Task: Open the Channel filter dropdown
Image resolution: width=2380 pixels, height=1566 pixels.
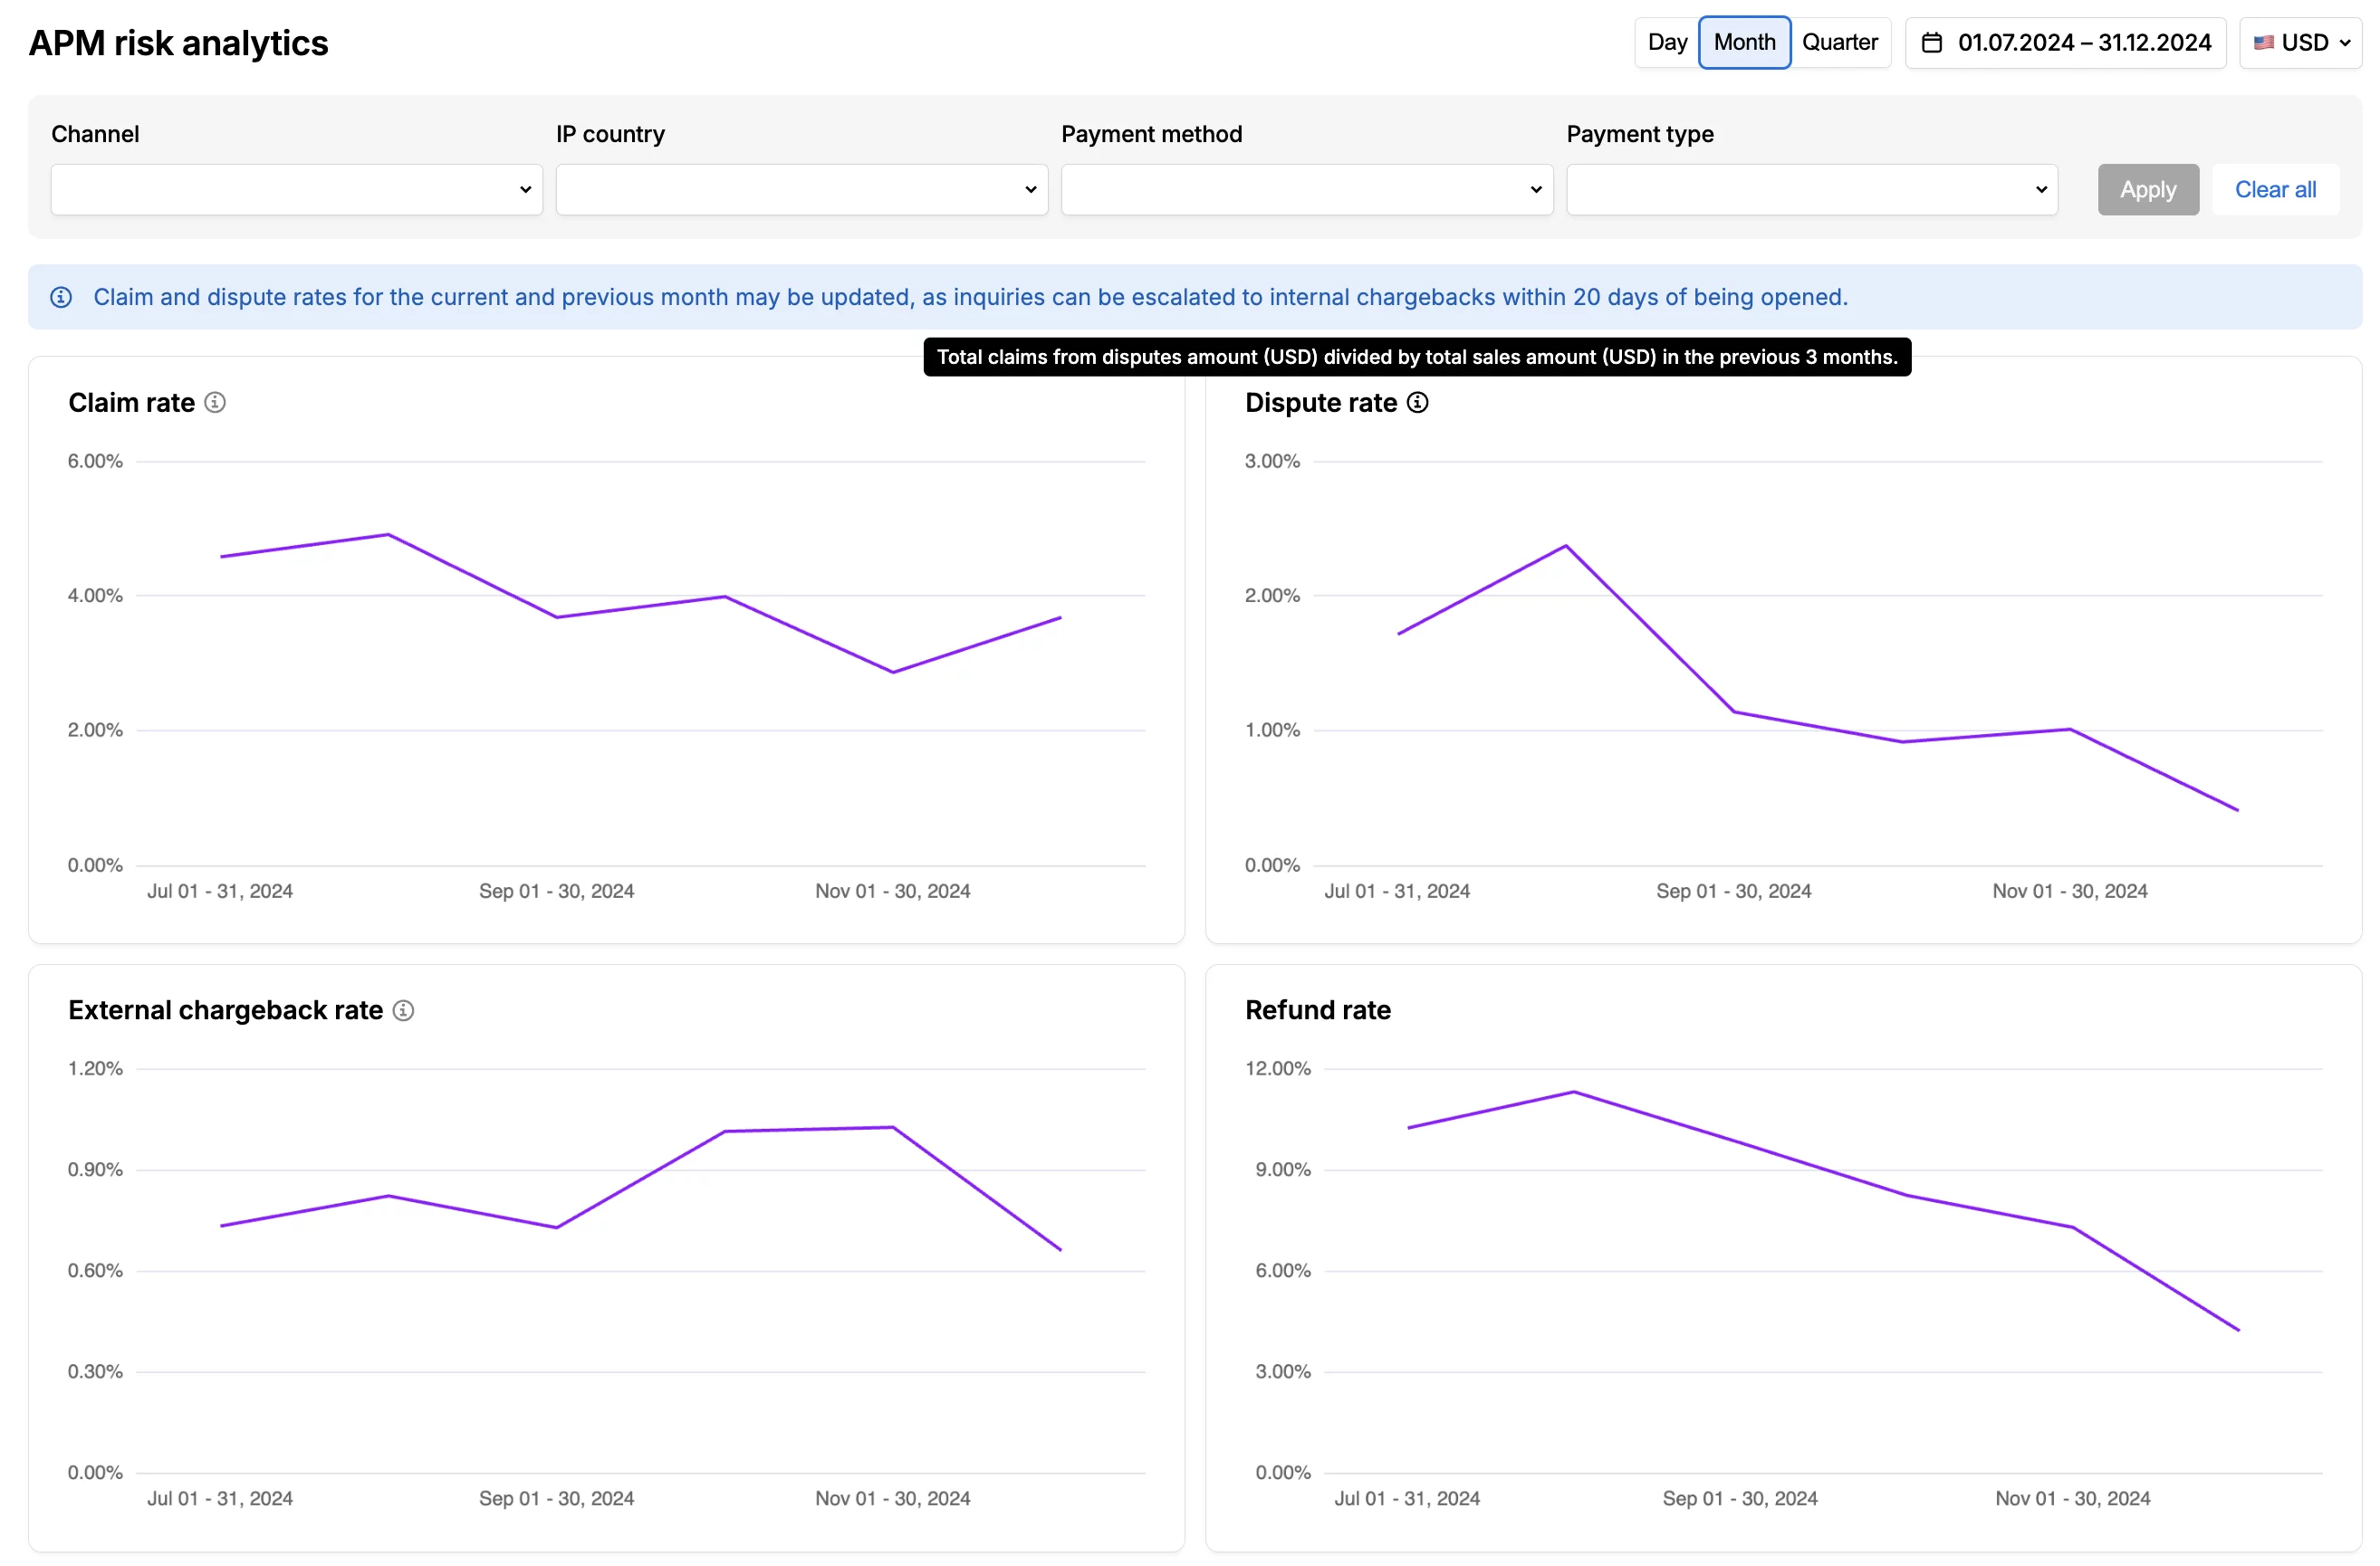Action: pos(296,189)
